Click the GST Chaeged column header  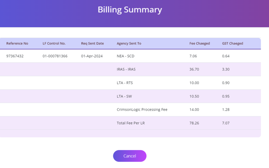tap(233, 43)
